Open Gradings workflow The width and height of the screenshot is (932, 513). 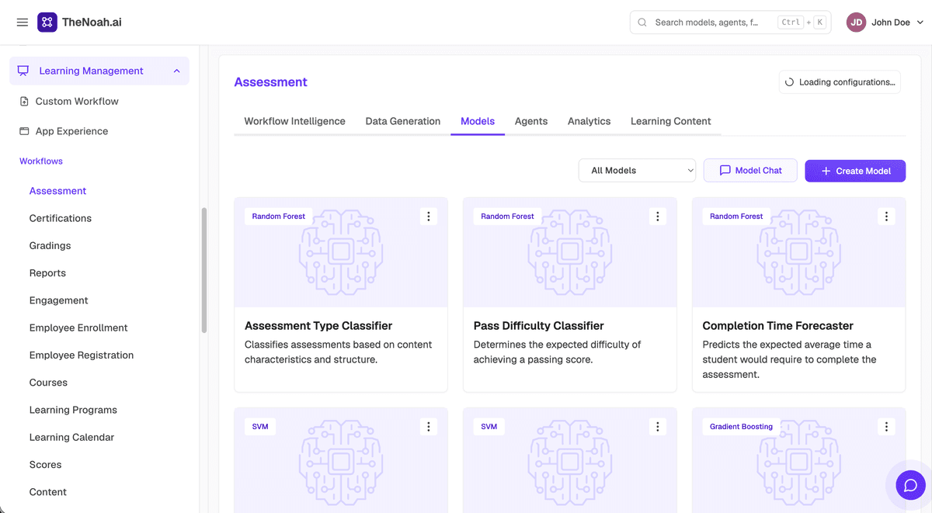click(x=50, y=245)
